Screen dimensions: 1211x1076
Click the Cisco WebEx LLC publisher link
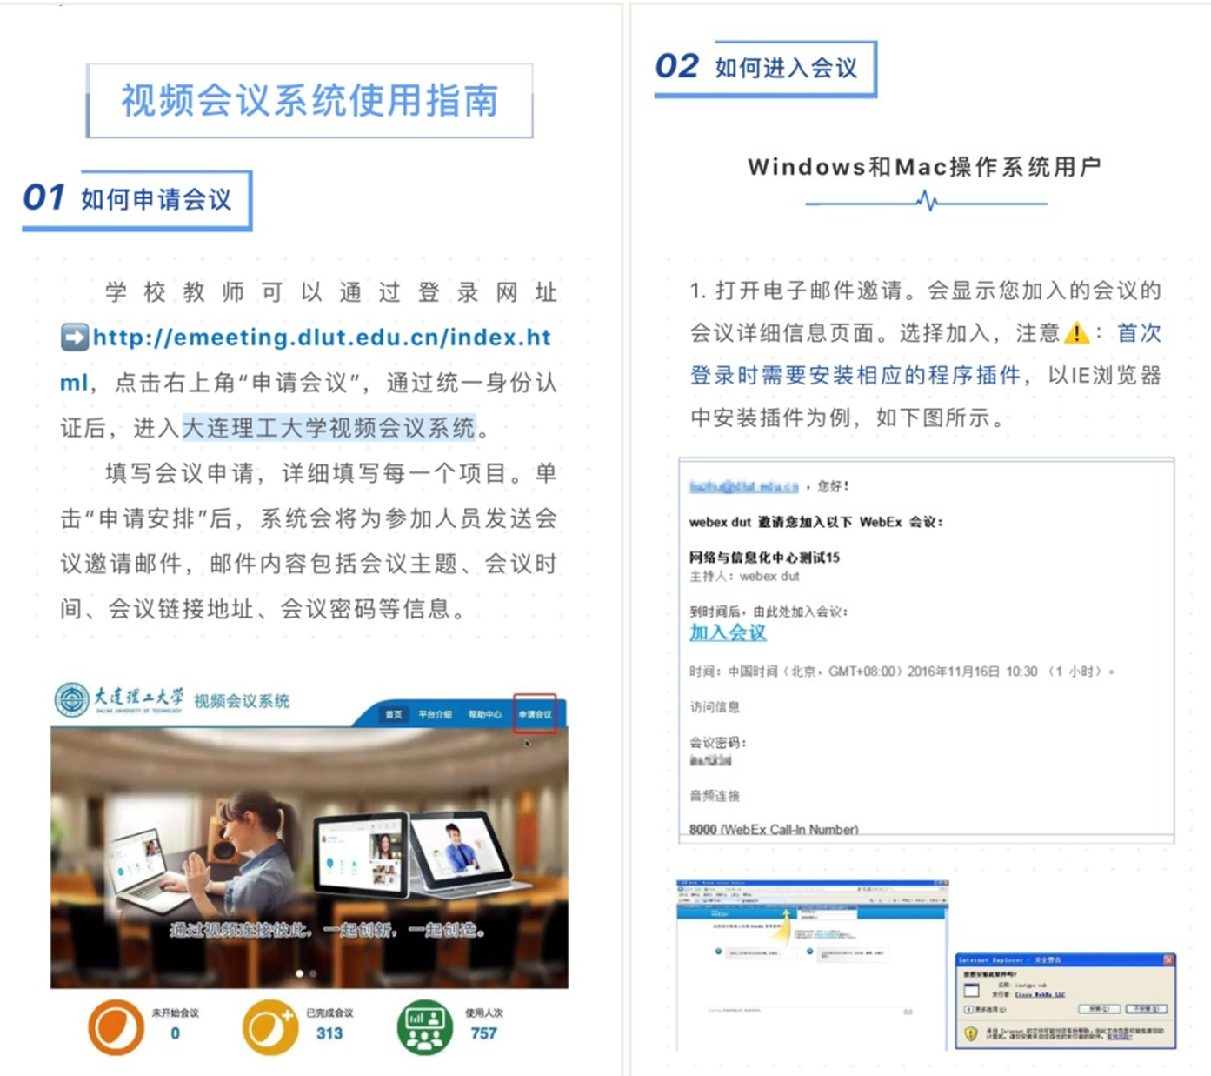coord(1040,994)
